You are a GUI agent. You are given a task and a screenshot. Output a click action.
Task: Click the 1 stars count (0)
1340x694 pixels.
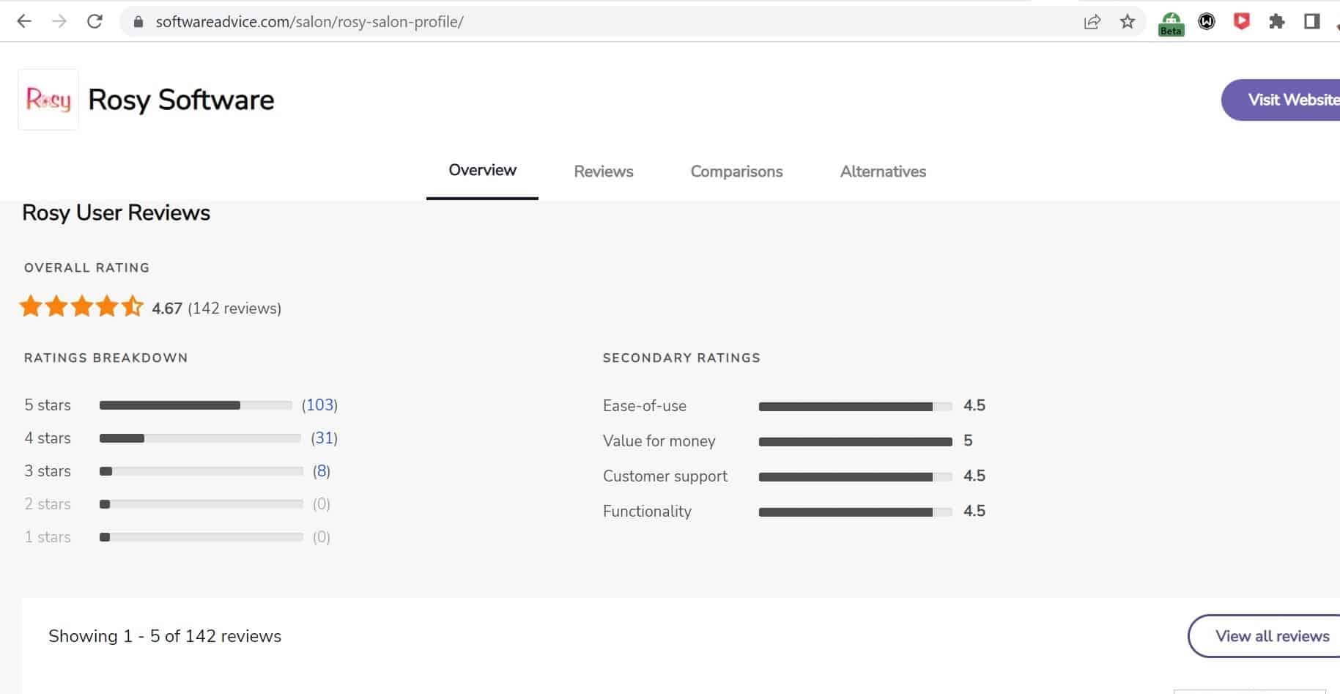tap(322, 536)
